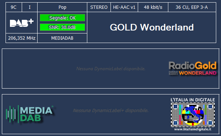221x136 pixels.
Task: Click the MEDIA DAB ensemble logo
Action: pyautogui.click(x=29, y=114)
